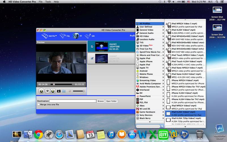The height and width of the screenshot is (142, 227).
Task: Open the HD Video Converter Pro app menu
Action: [22, 2]
